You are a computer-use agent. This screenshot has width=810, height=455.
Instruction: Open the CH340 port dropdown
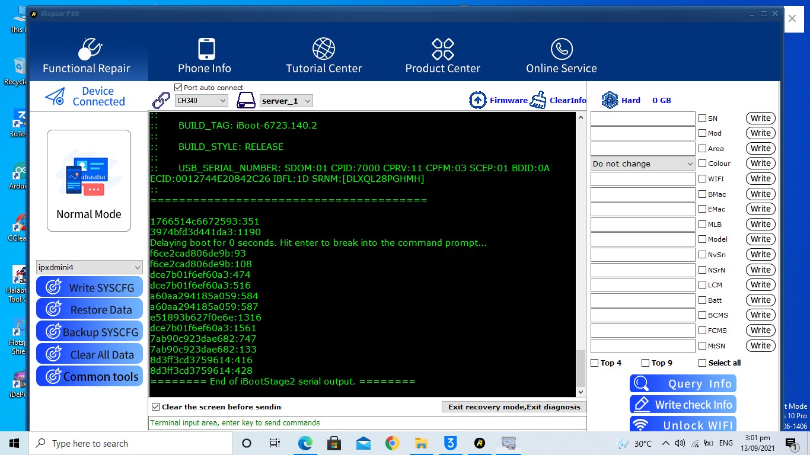click(202, 101)
